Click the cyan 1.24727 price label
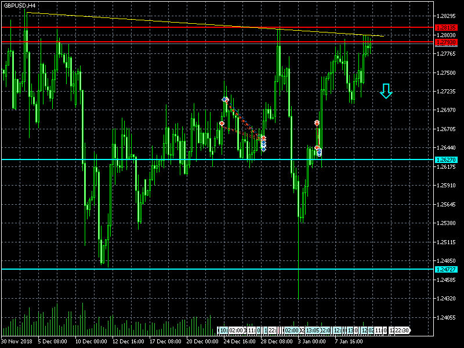464x348 pixels. [x=446, y=269]
